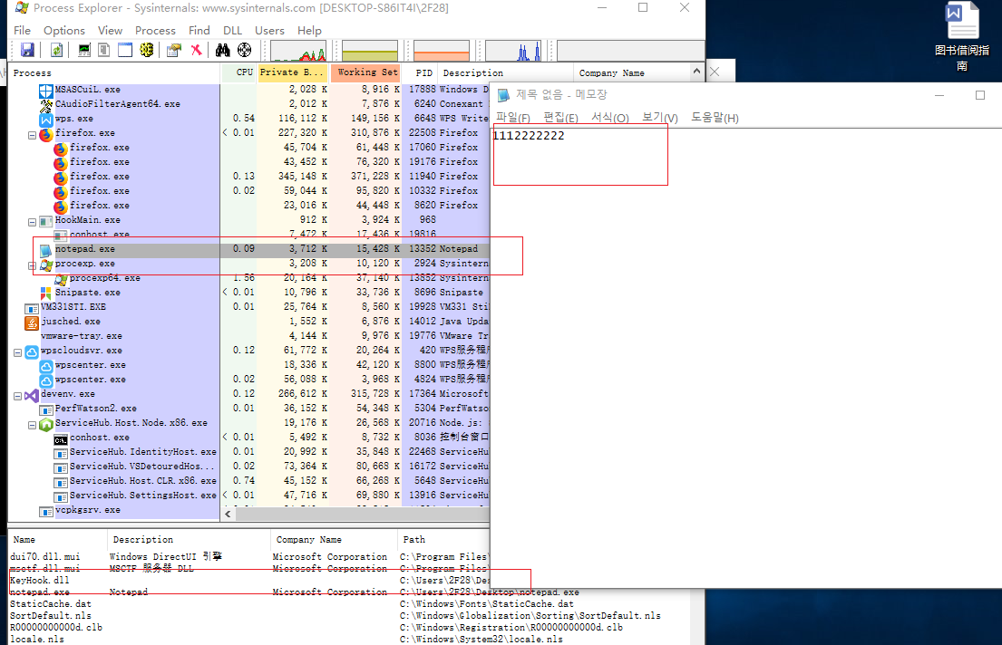Click the Save toolbar icon in Process Explorer

point(27,50)
